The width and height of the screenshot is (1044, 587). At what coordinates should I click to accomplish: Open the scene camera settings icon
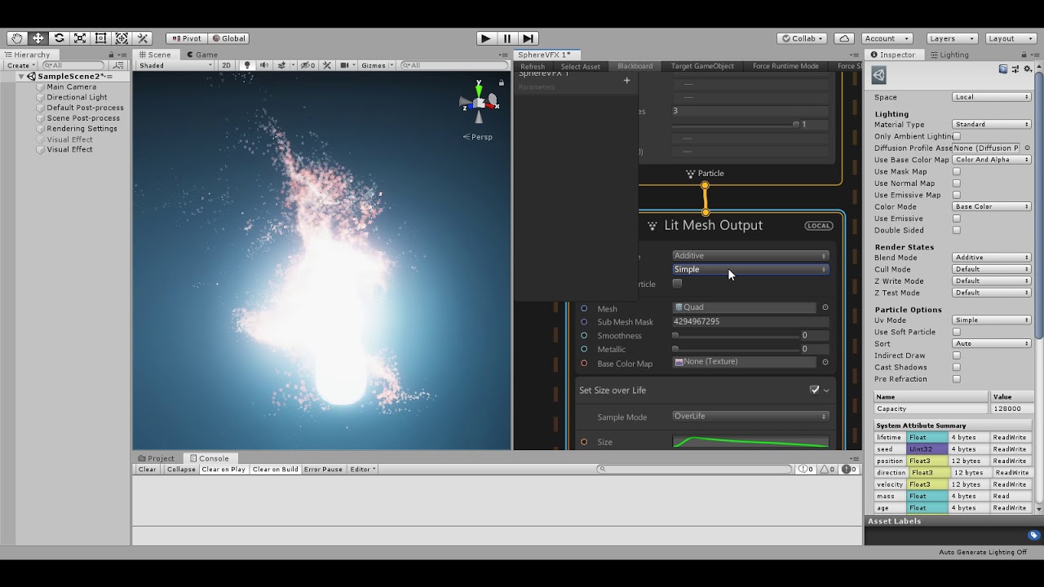(347, 65)
